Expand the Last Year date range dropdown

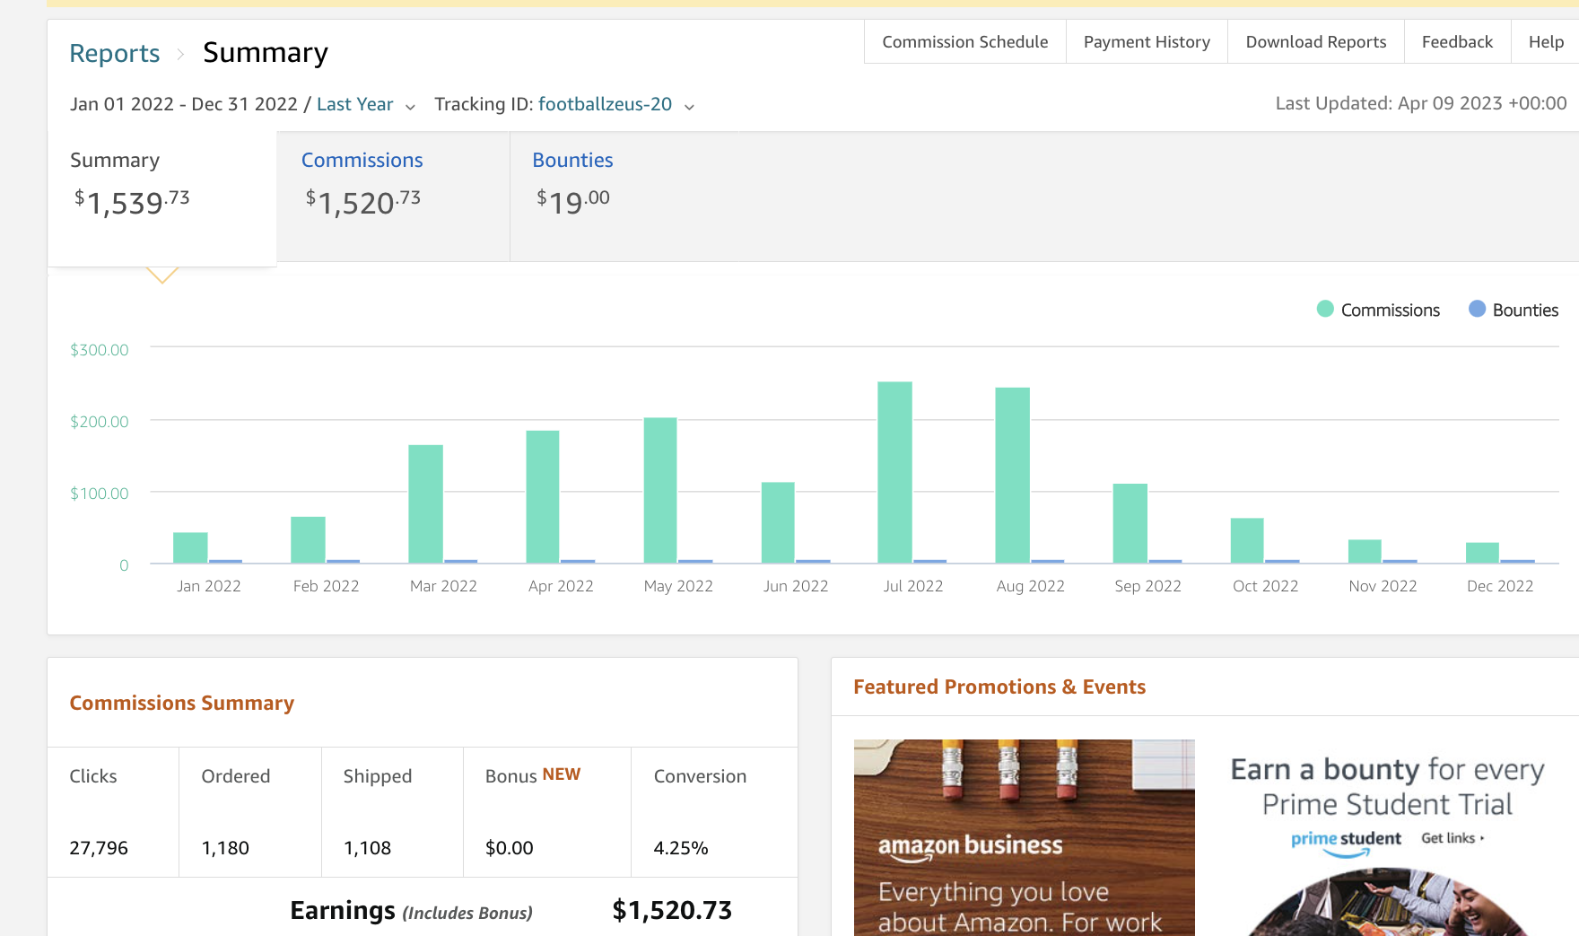click(355, 104)
